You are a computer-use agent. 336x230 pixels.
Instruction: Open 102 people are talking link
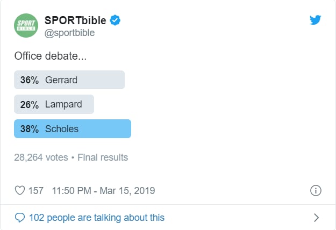97,218
